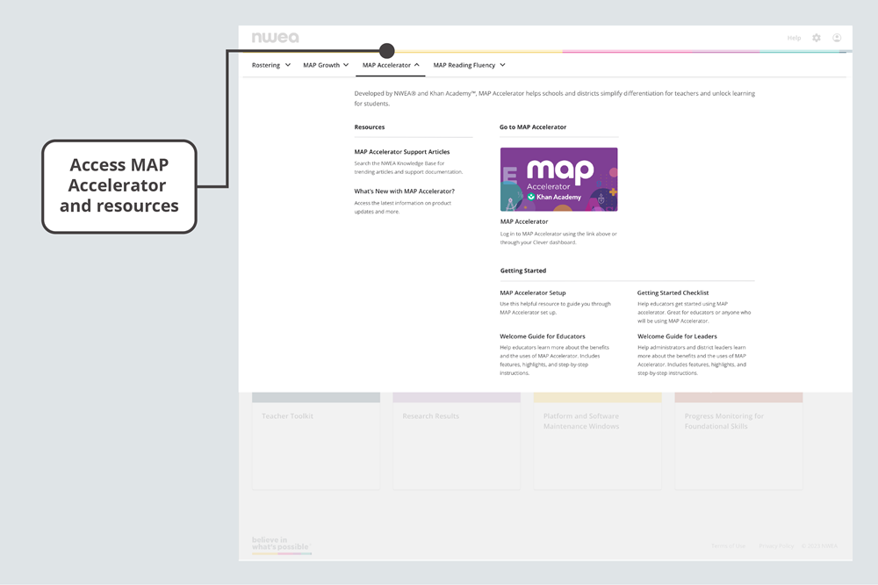Screen dimensions: 878x585
Task: Open Platform and Software Maintenance Windows card
Action: 597,439
